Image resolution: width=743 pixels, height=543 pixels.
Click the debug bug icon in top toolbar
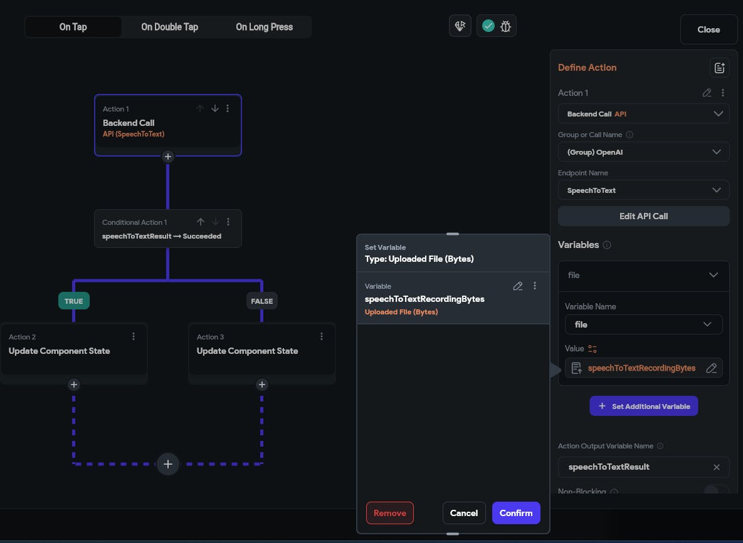click(506, 26)
